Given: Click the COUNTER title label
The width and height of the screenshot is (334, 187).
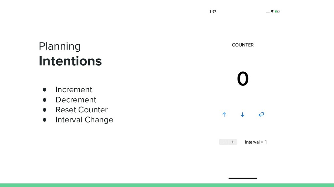Looking at the screenshot, I should [x=243, y=45].
